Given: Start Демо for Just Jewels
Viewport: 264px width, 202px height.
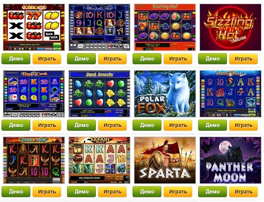Looking at the screenshot, I should (81, 125).
